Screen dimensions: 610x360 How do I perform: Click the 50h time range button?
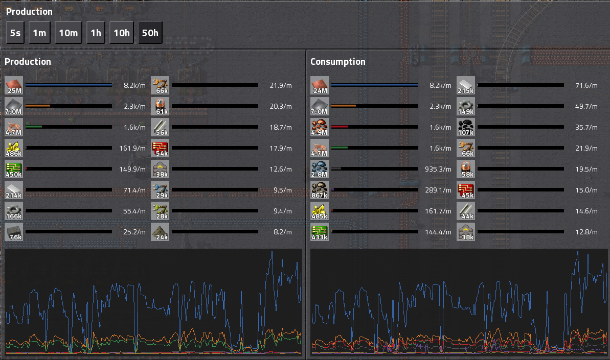pos(150,33)
